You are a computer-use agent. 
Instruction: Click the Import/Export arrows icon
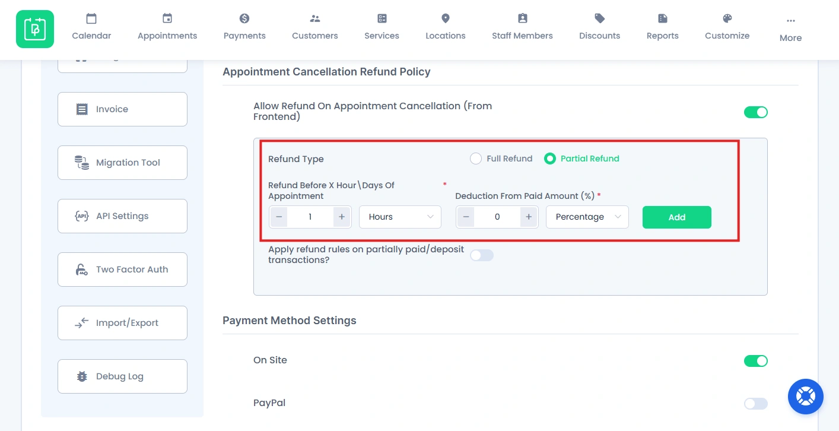pyautogui.click(x=82, y=323)
